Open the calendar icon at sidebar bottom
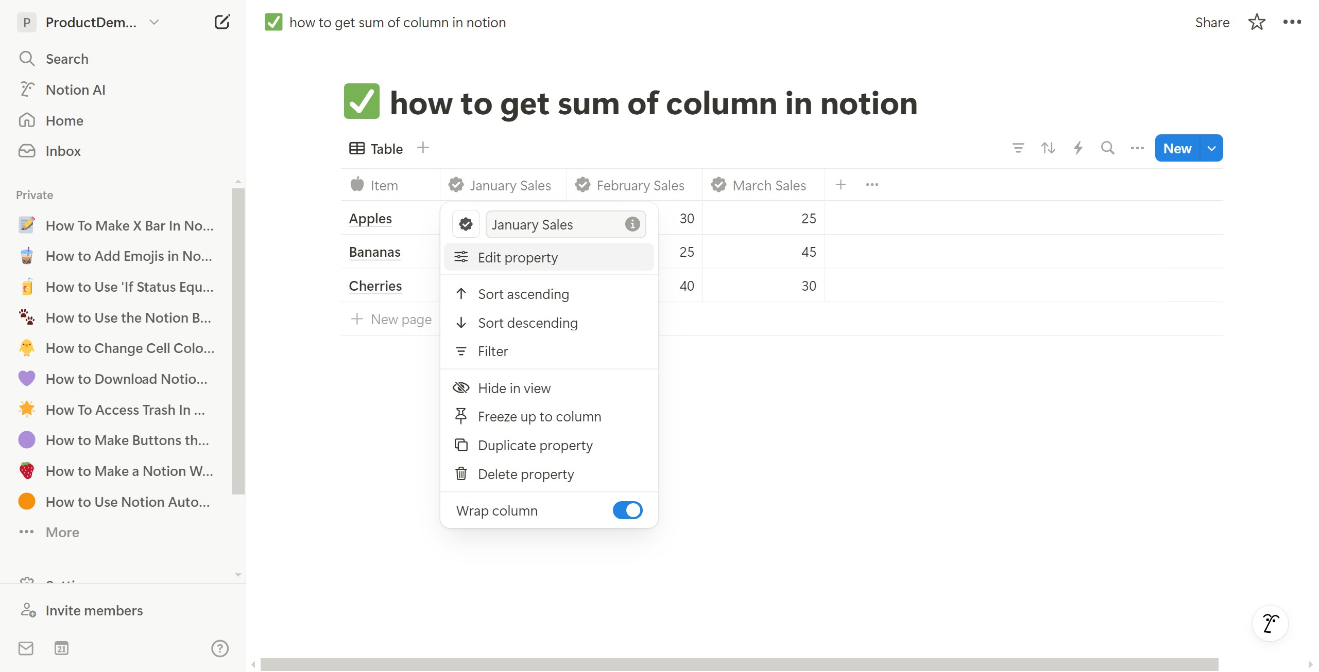 pyautogui.click(x=61, y=648)
